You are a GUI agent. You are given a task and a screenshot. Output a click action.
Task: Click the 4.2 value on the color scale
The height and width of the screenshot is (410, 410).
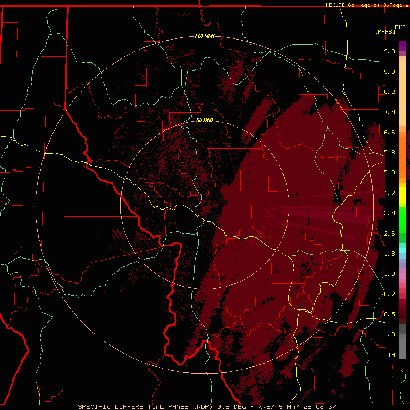389,193
